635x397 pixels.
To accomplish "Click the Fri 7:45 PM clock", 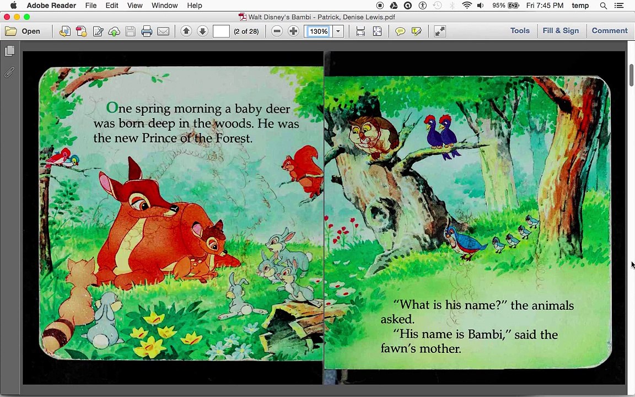I will tap(545, 6).
